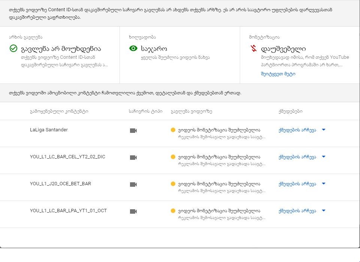Click the გავლენა არ მოუხდენია status heading
This screenshot has height=262, width=360.
(x=61, y=49)
